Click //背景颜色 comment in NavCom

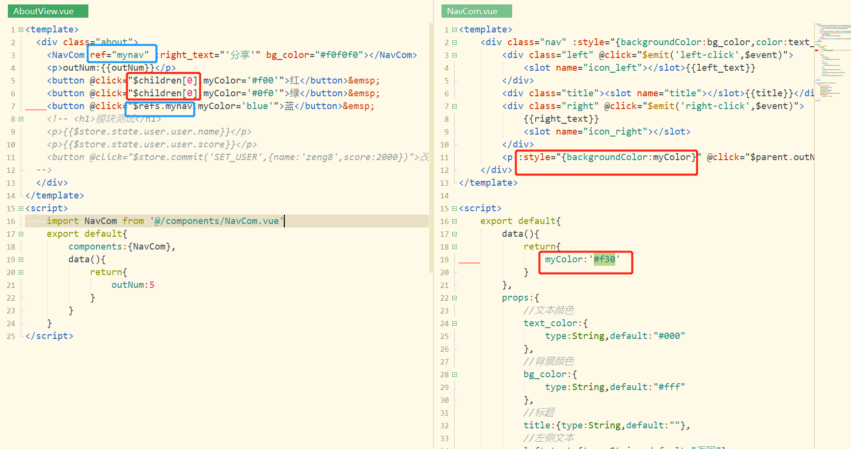pos(549,362)
